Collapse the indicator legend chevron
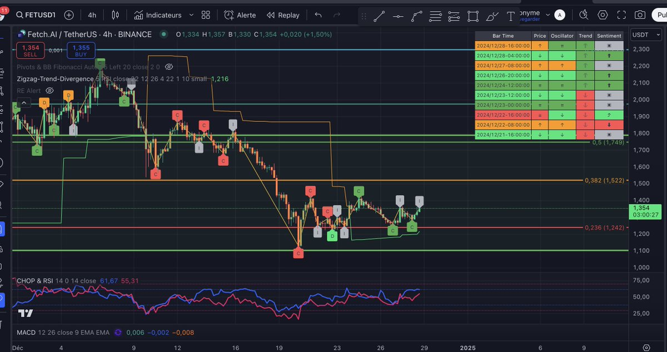667x352 pixels. pyautogui.click(x=23, y=102)
